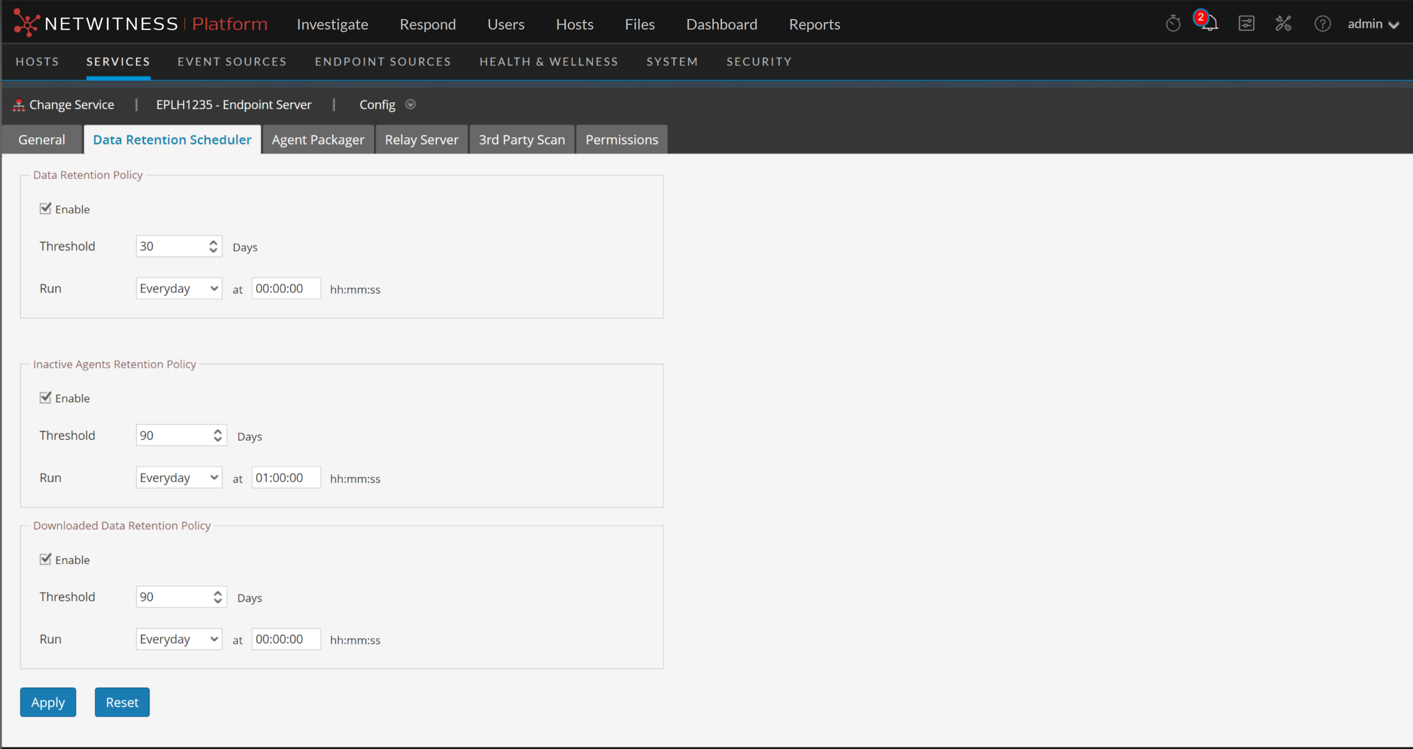Open the Investigate menu
Image resolution: width=1413 pixels, height=749 pixels.
tap(332, 24)
